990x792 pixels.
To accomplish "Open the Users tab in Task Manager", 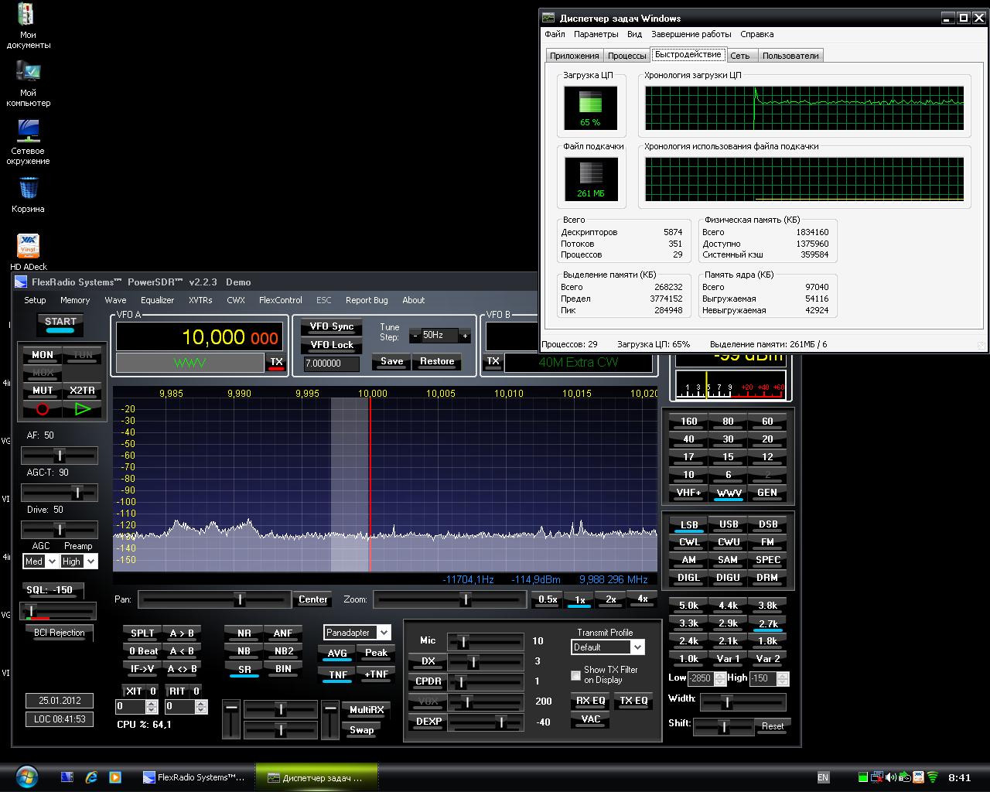I will pos(790,56).
